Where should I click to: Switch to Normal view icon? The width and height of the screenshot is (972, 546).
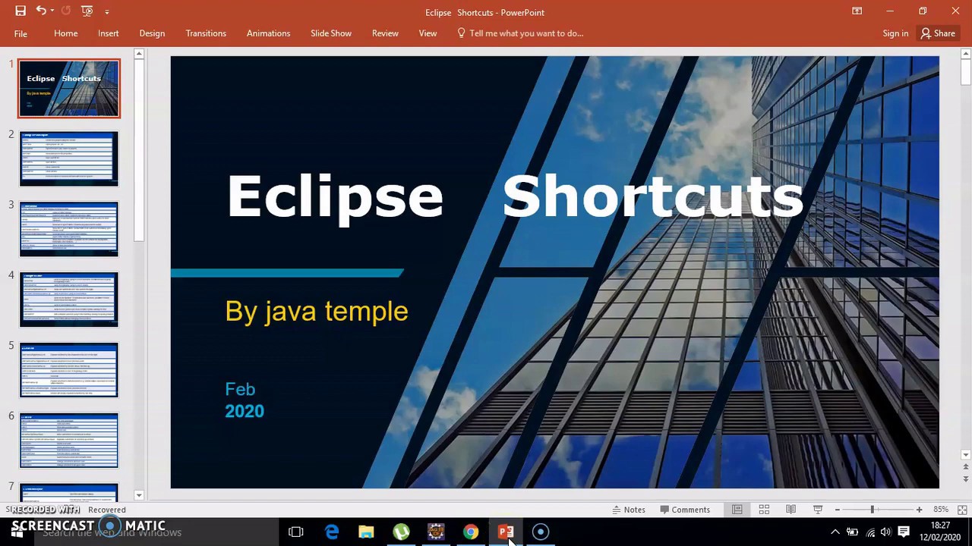(x=737, y=510)
